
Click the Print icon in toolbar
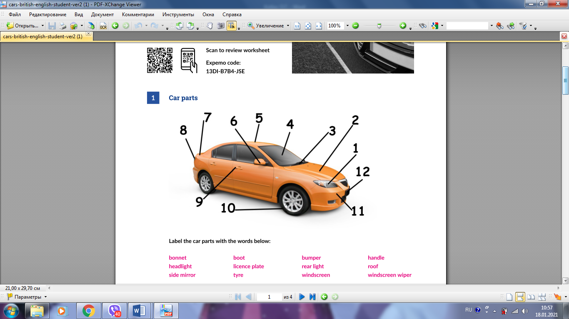point(63,26)
